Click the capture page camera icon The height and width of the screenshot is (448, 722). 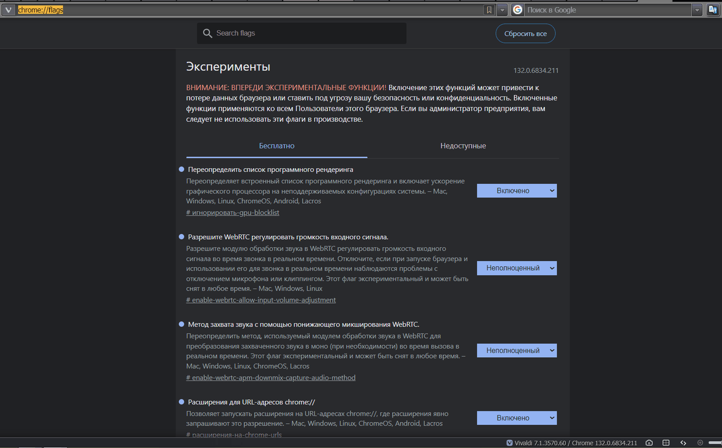649,443
